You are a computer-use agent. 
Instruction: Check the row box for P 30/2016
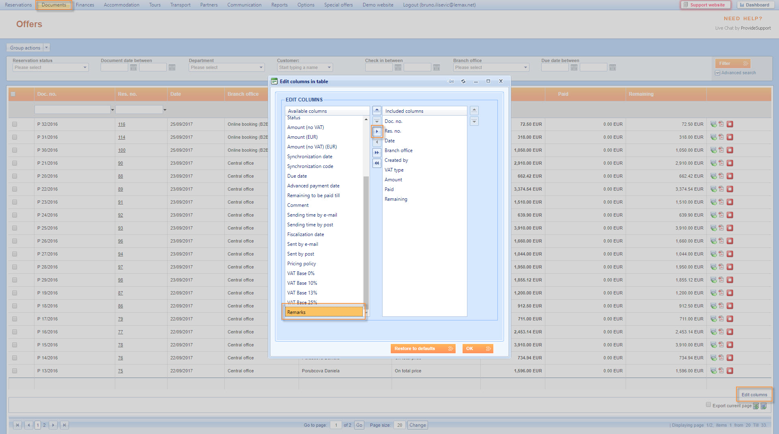tap(15, 150)
